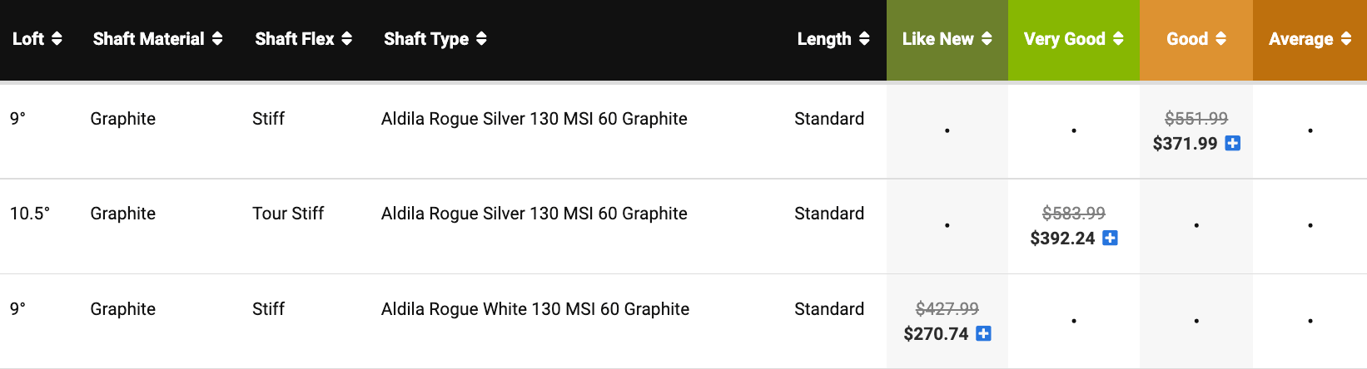Click the Very Good sort arrows icon

[1118, 39]
